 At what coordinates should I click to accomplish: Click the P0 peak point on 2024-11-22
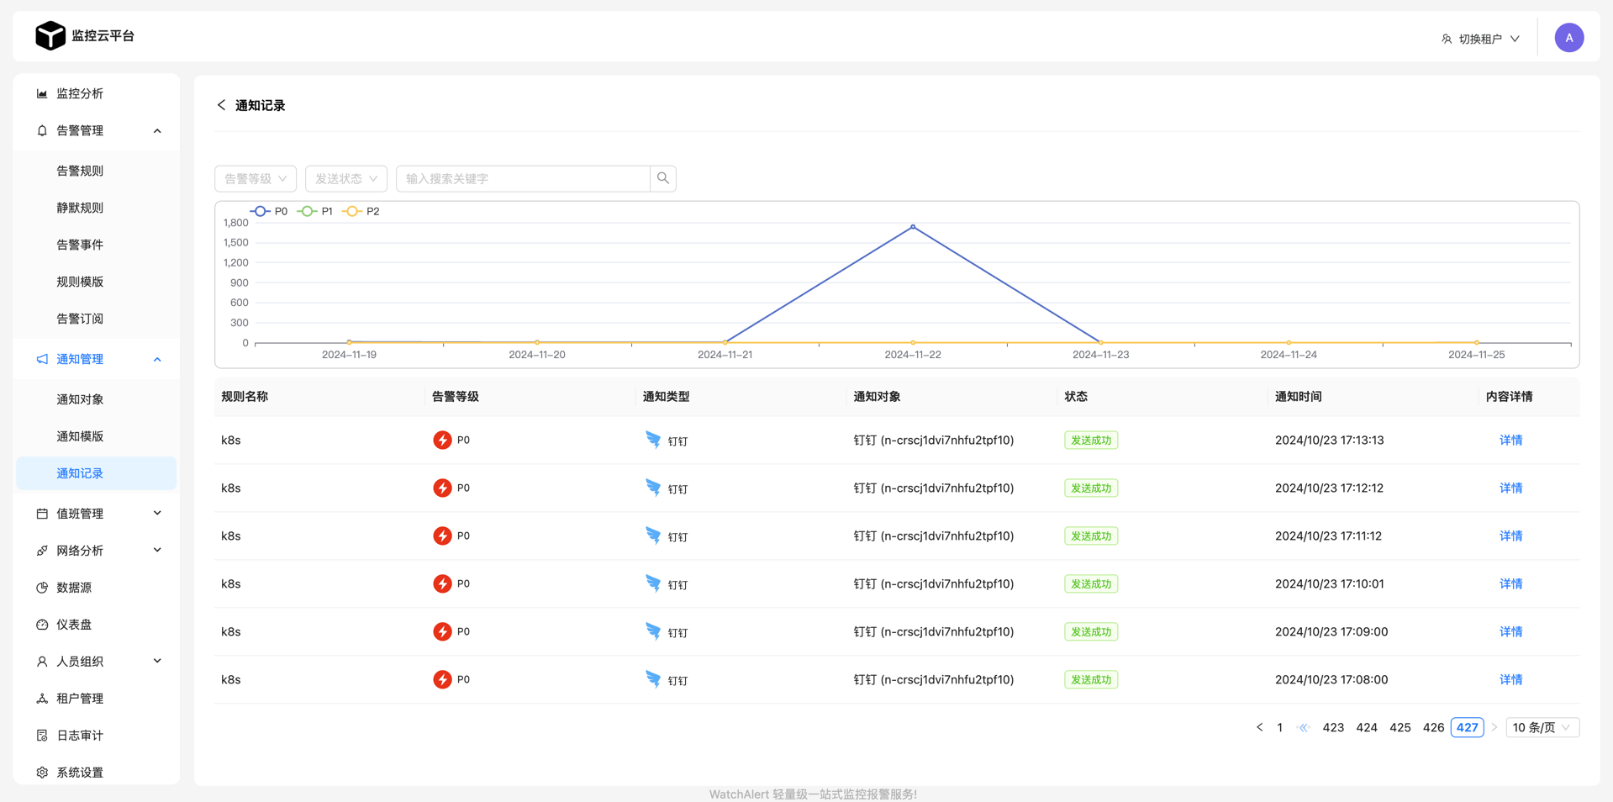pyautogui.click(x=913, y=227)
